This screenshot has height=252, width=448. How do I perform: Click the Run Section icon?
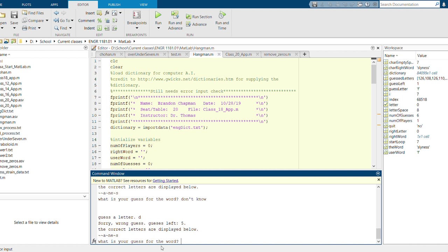(189, 16)
